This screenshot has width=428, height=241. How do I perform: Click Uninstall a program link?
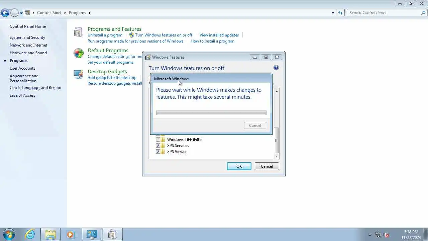[105, 35]
